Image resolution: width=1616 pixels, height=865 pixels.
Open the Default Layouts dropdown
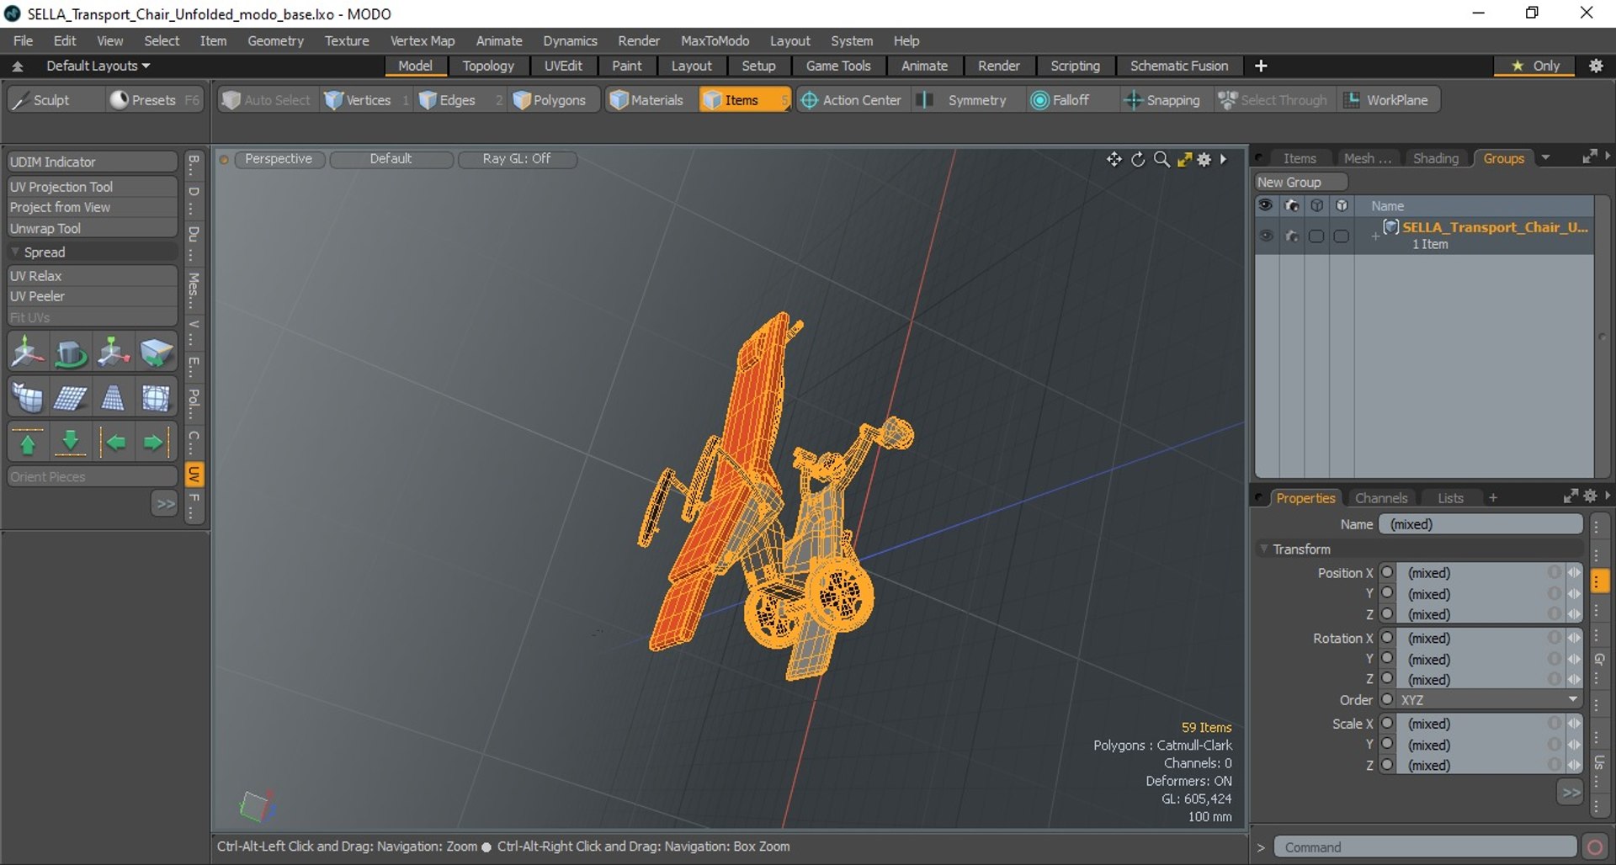pos(98,66)
